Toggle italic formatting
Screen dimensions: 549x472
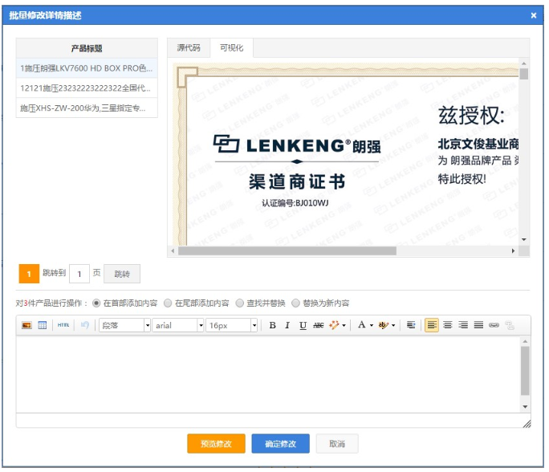tap(287, 325)
